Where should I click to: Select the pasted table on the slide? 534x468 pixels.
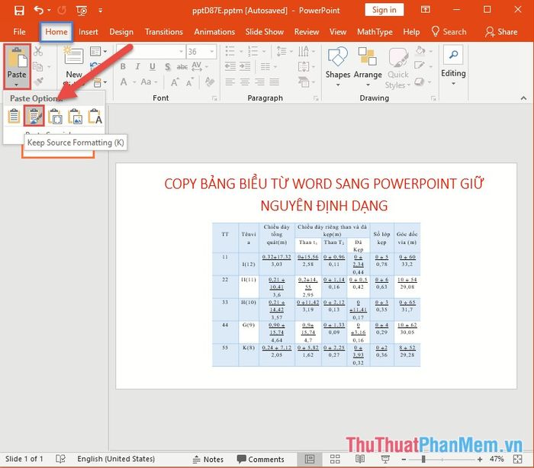point(316,294)
